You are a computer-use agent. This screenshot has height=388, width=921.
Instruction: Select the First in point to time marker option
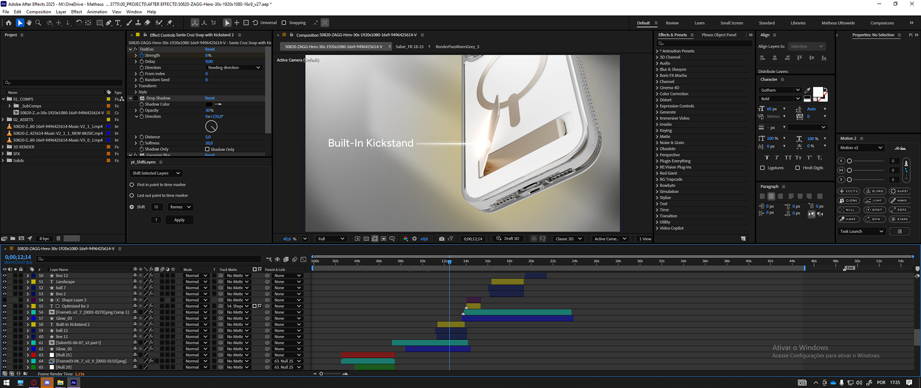[132, 184]
